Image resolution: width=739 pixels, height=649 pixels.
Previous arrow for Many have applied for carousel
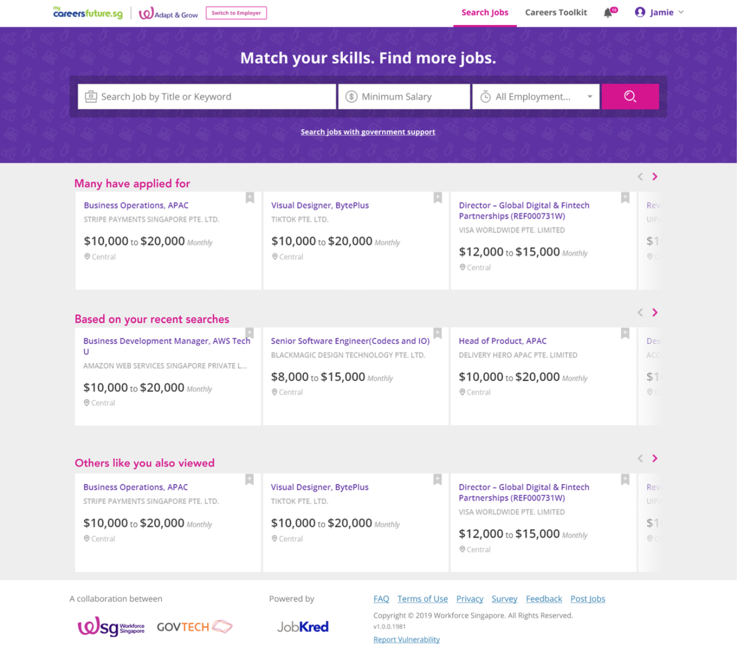pyautogui.click(x=642, y=177)
